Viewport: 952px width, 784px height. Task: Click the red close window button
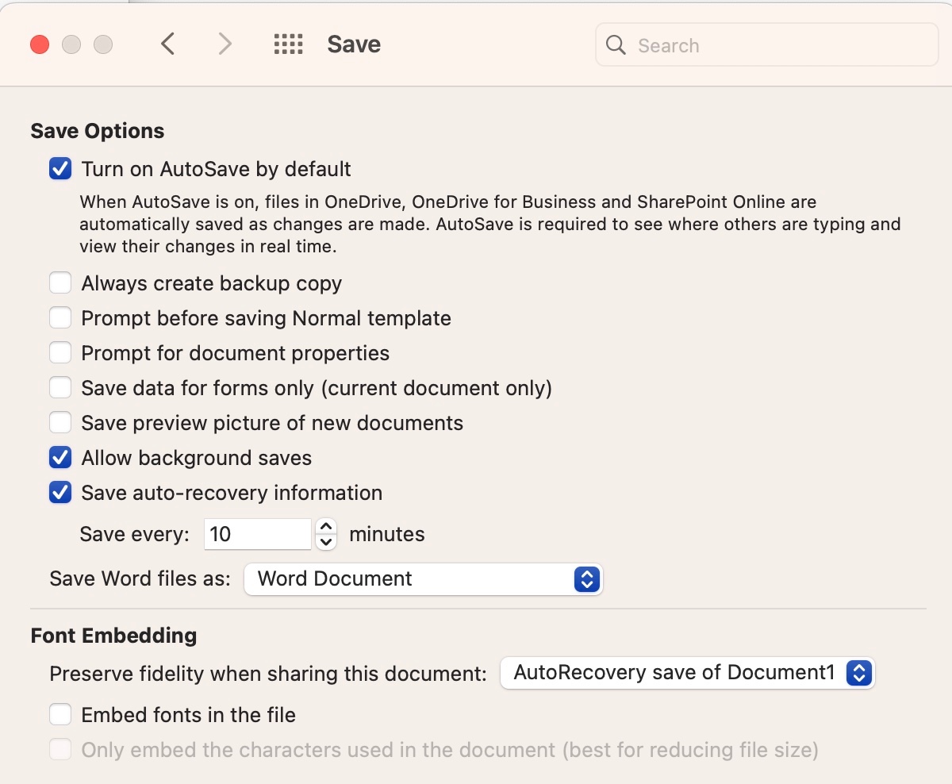[40, 44]
